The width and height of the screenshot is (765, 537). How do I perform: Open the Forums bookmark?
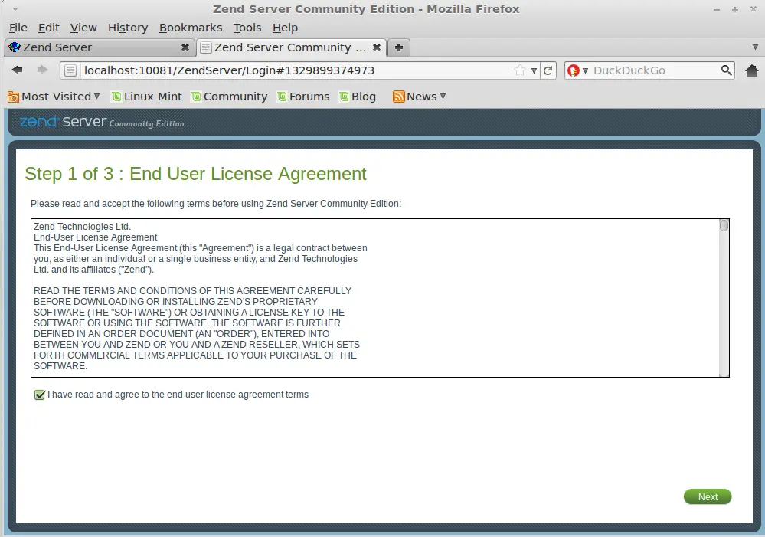click(x=303, y=97)
